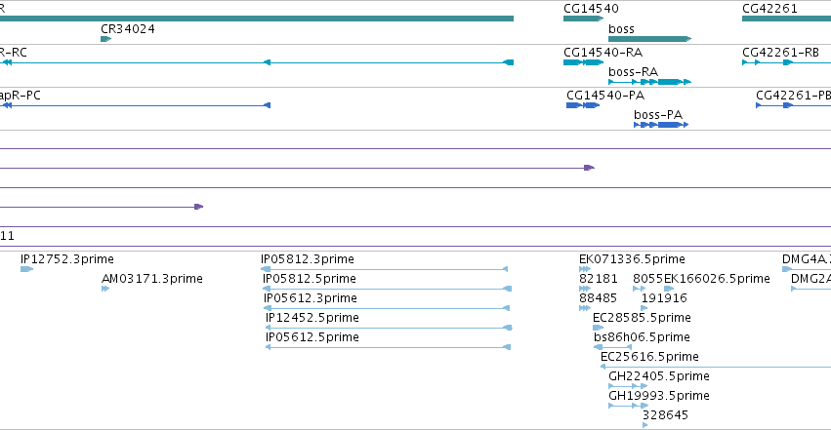This screenshot has width=831, height=430.
Task: Click the CR34024 gene arrow glyph
Action: (106, 39)
